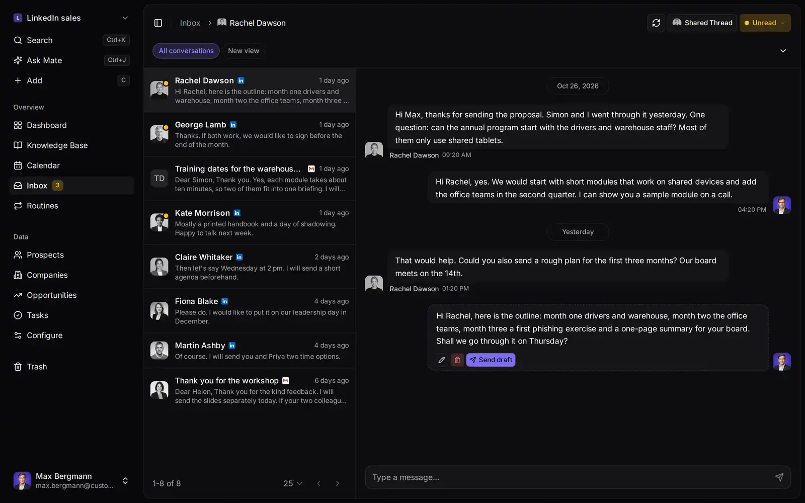Open Routines
The width and height of the screenshot is (805, 503).
[x=71, y=206]
